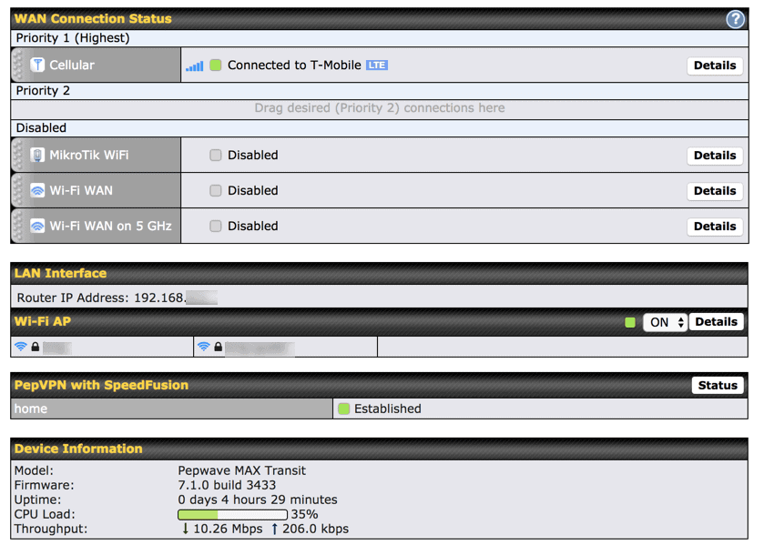Click the Priority 2 heading
764x555 pixels.
(x=43, y=91)
